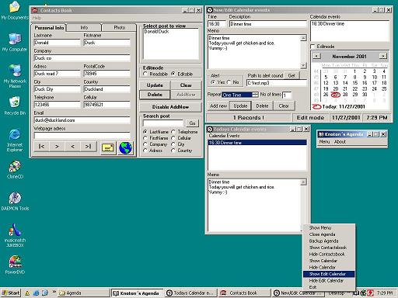Click the yellow email envelope icon

tap(108, 148)
